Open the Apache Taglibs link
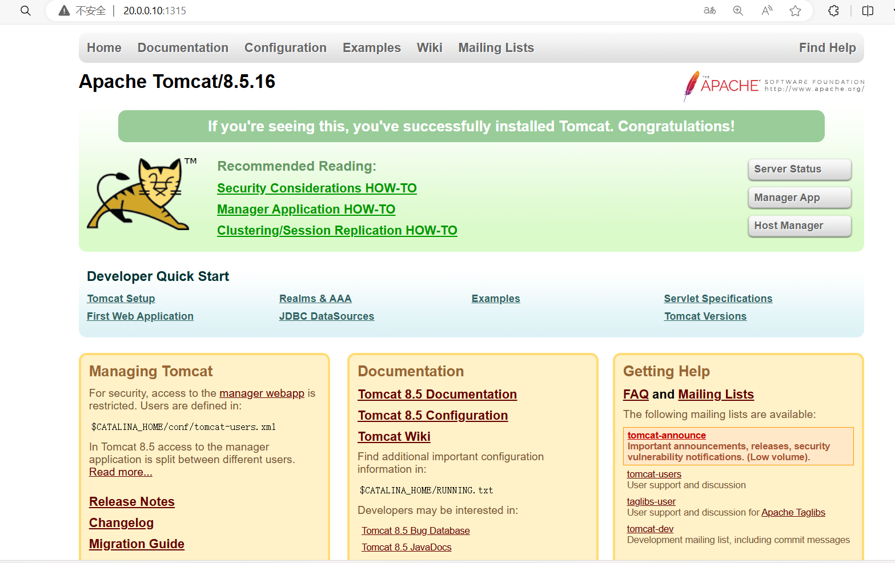Image resolution: width=895 pixels, height=563 pixels. (x=793, y=513)
